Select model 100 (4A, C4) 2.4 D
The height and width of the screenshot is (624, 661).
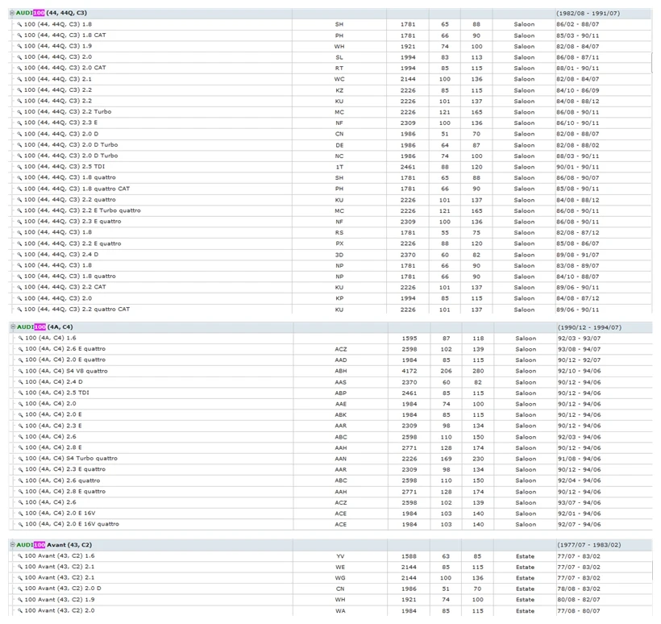click(x=54, y=381)
